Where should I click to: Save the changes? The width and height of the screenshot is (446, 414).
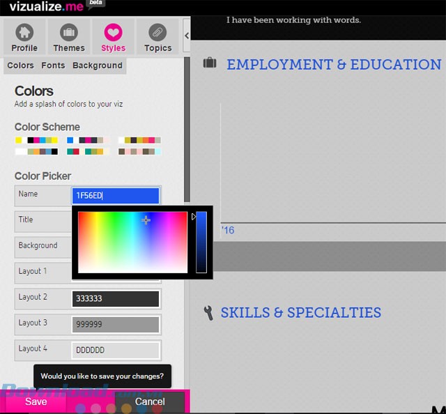tap(36, 401)
